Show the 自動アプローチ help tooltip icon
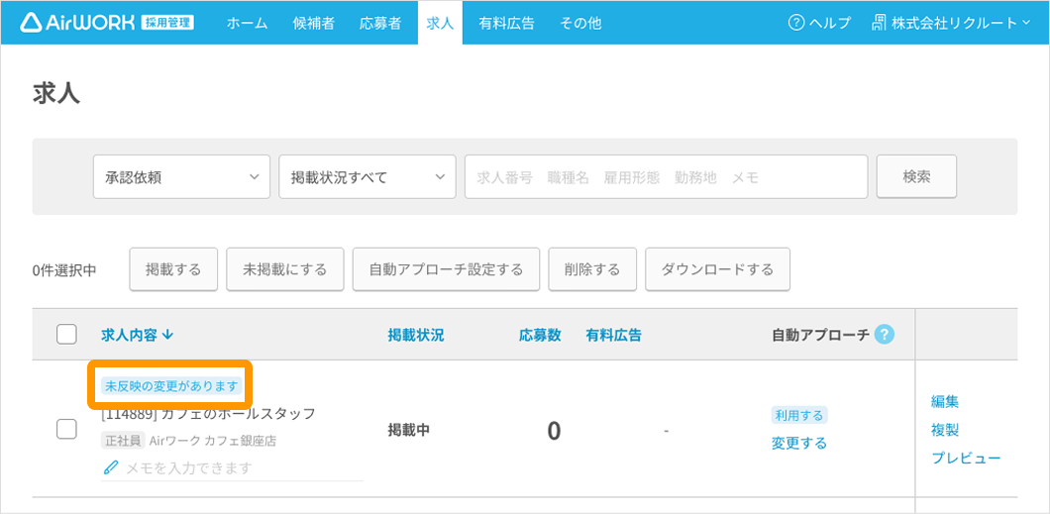The height and width of the screenshot is (514, 1050). 885,335
